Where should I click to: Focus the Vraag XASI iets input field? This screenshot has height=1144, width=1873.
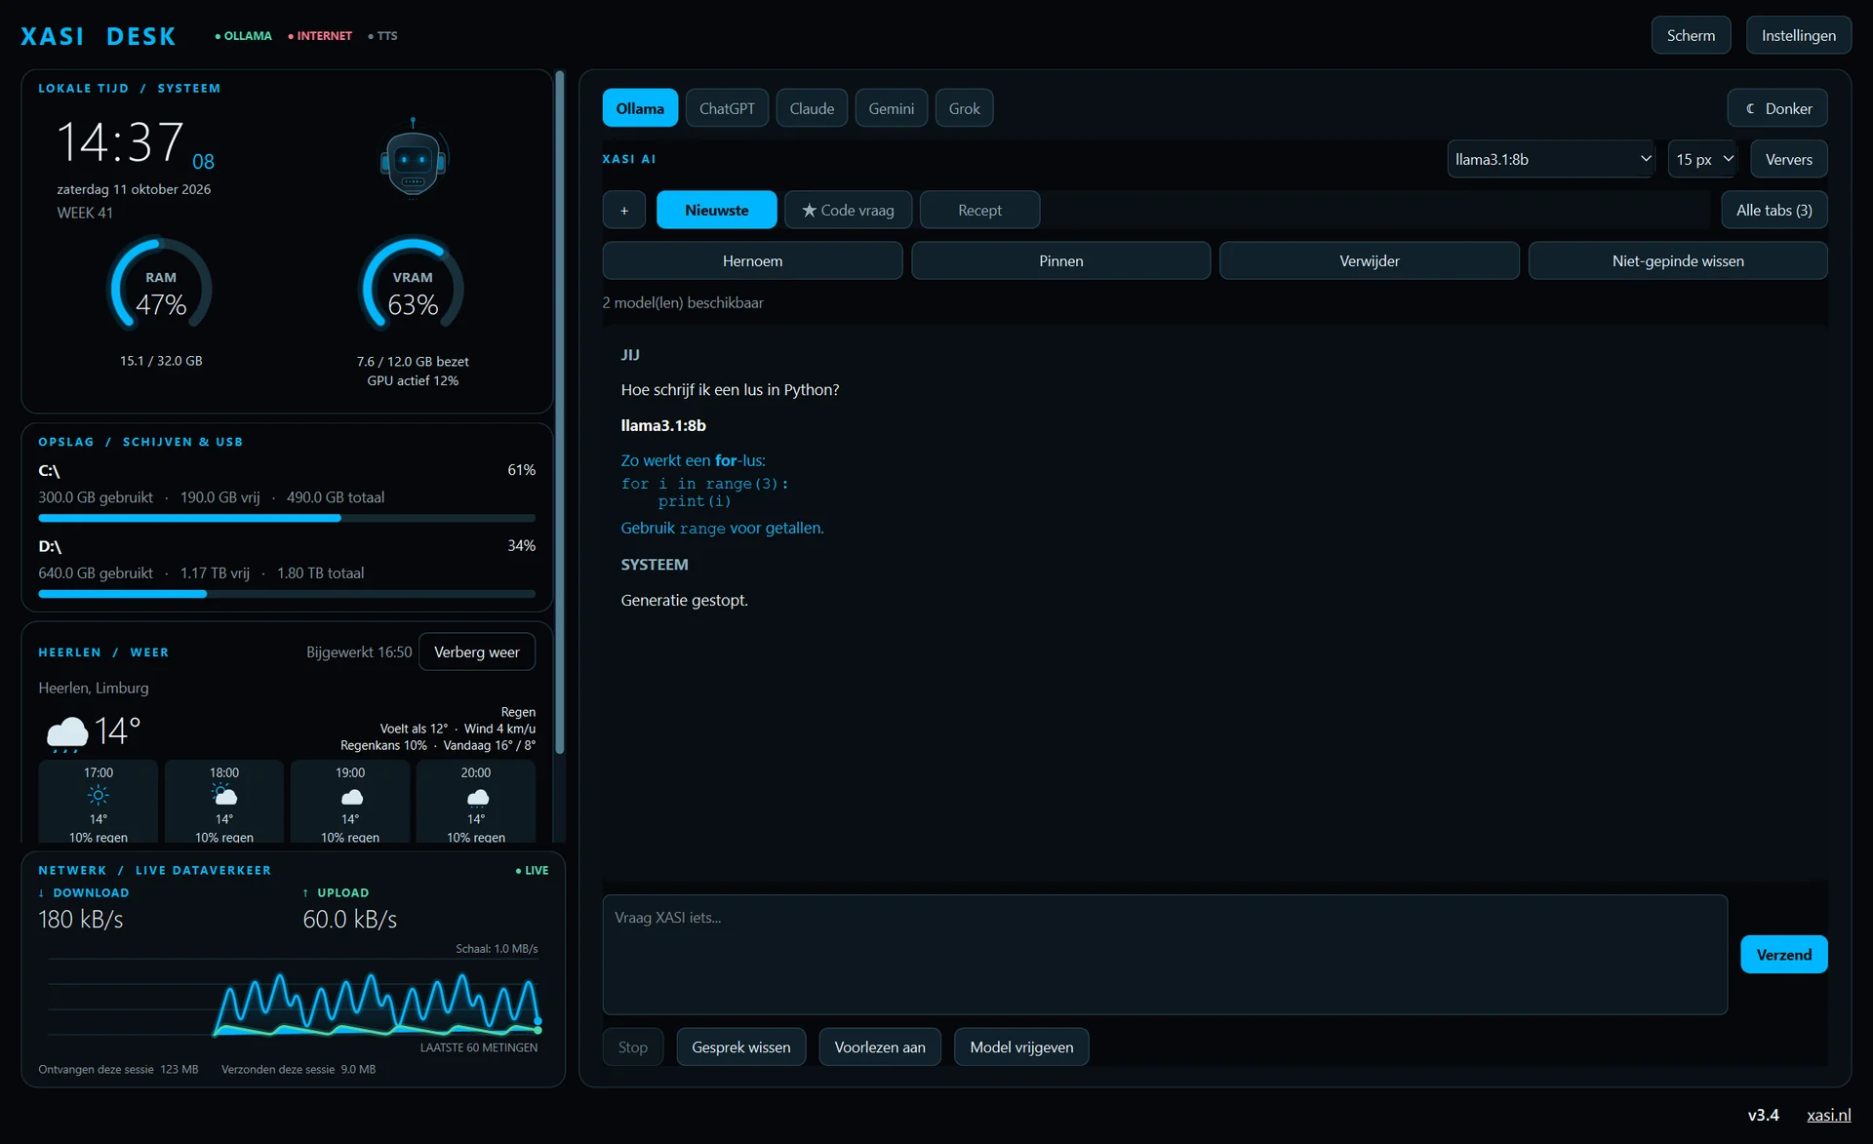[x=1165, y=954]
